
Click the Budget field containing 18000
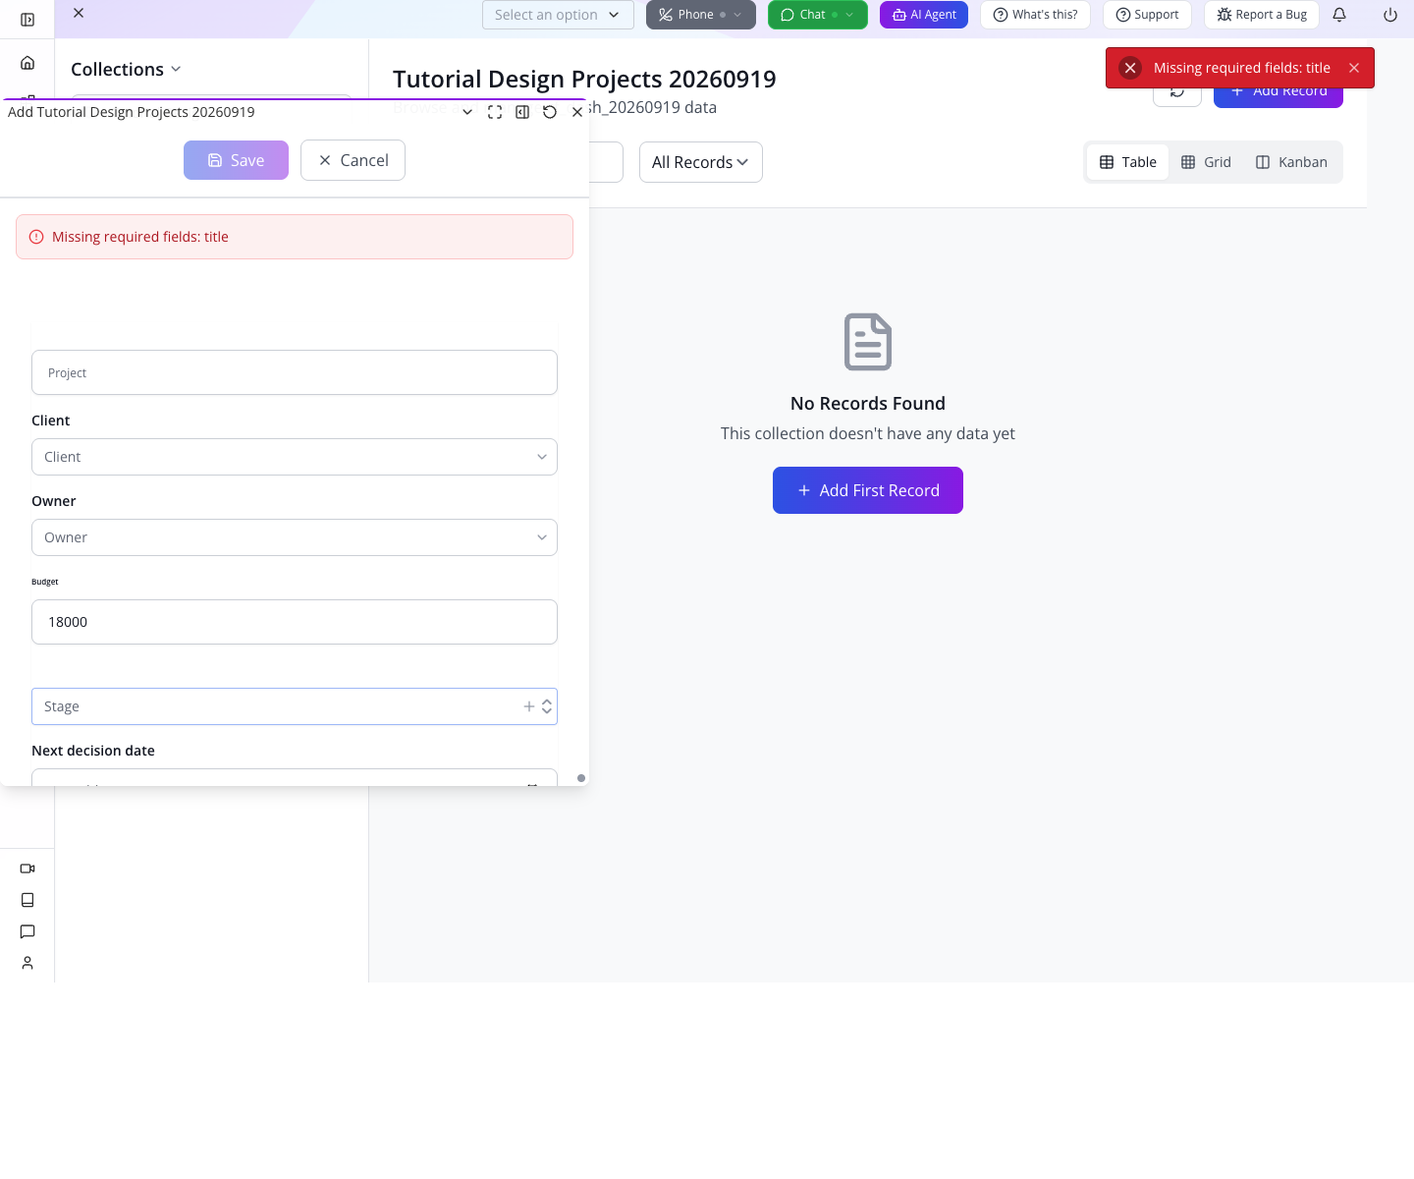point(295,622)
